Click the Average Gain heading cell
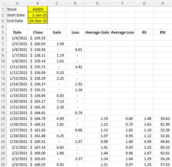This screenshot has width=172, height=167. [x=97, y=32]
